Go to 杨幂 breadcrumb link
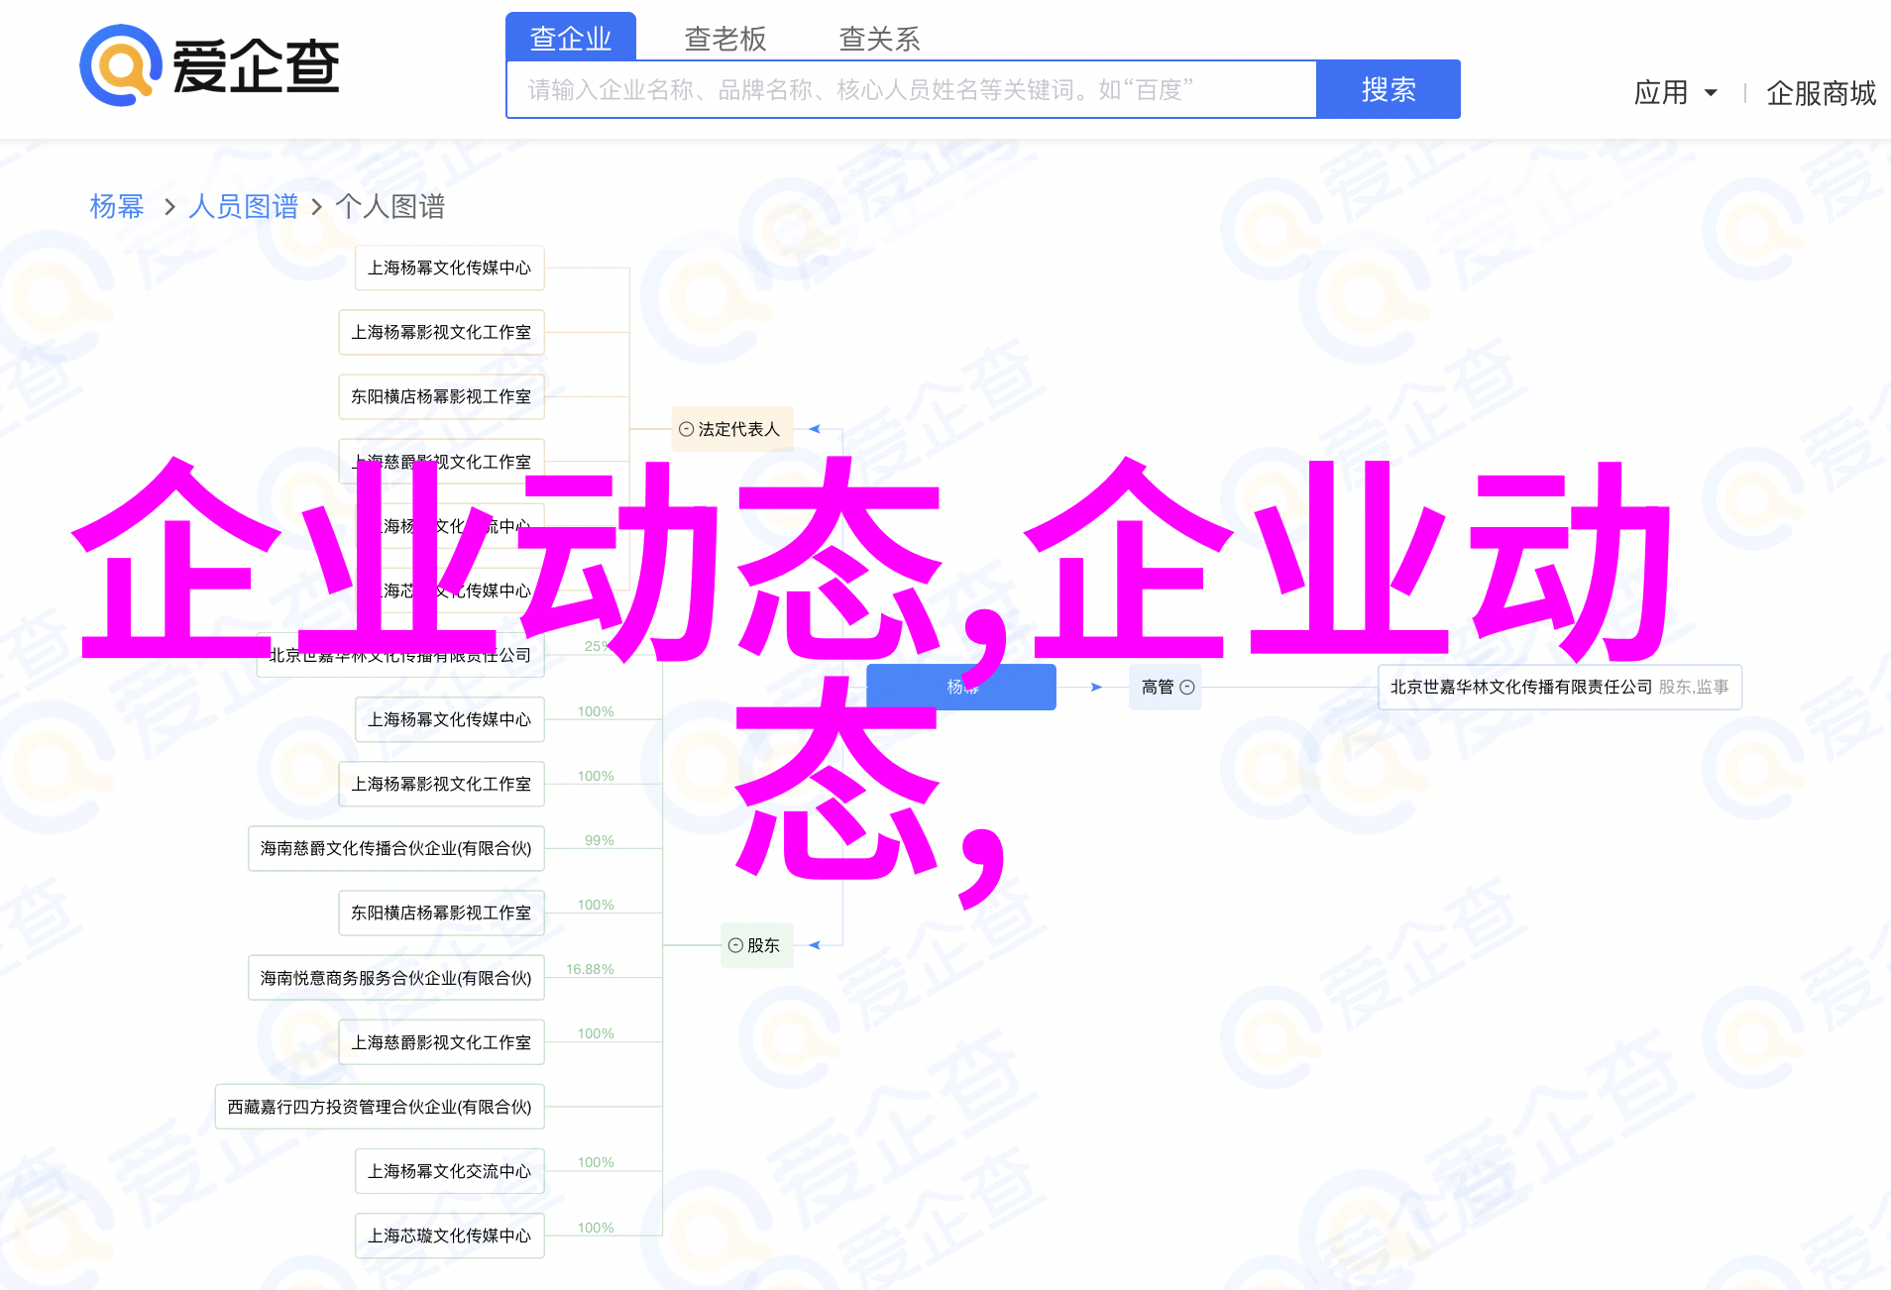The width and height of the screenshot is (1891, 1290). coord(117,206)
